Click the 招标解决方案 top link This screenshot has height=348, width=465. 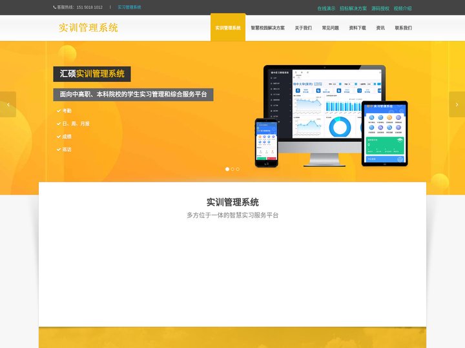(353, 8)
